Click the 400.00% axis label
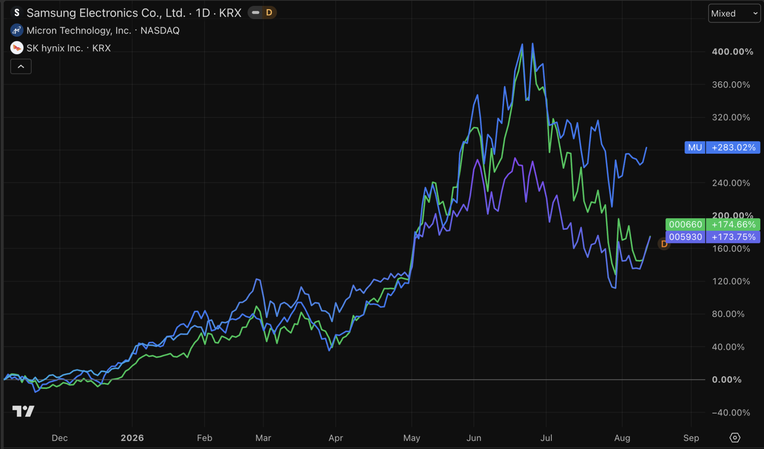 (732, 52)
